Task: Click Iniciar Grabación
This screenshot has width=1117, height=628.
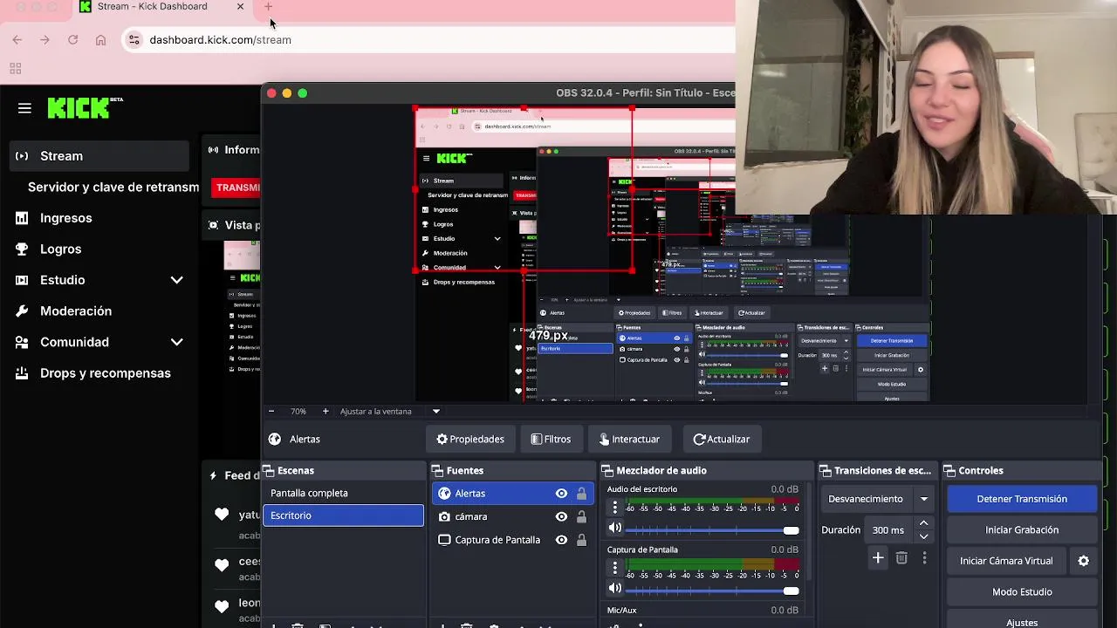Action: pyautogui.click(x=1022, y=529)
